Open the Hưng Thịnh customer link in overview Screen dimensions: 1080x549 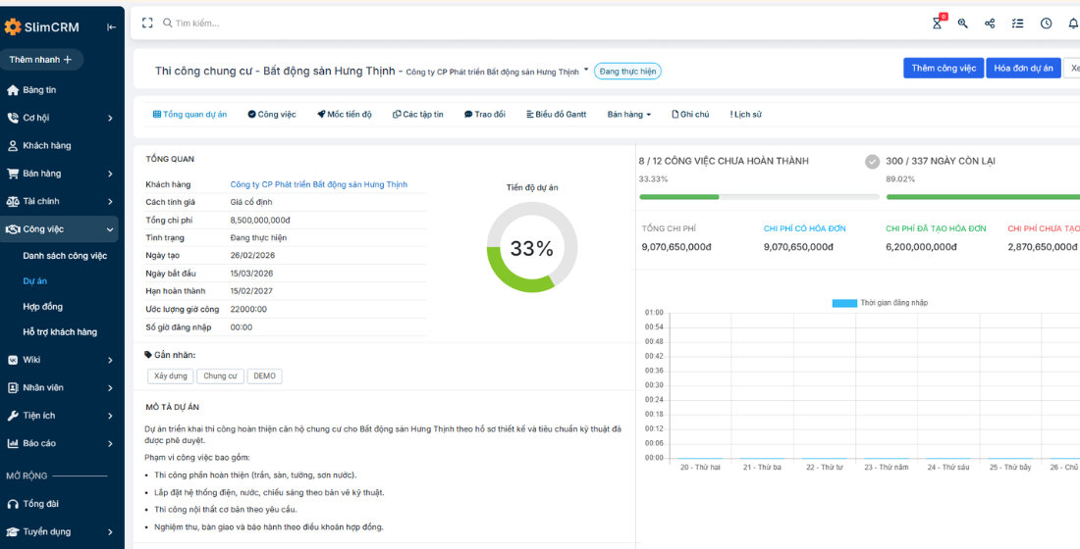pyautogui.click(x=318, y=184)
